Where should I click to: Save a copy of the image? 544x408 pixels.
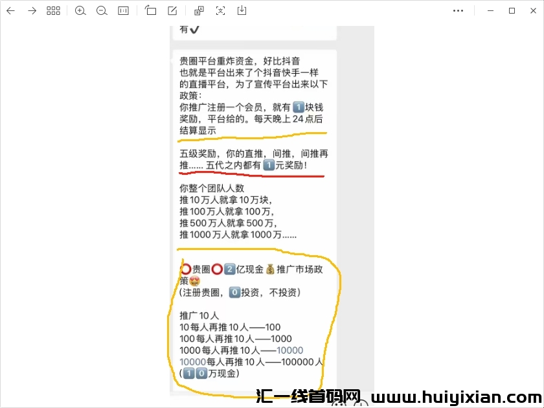242,10
